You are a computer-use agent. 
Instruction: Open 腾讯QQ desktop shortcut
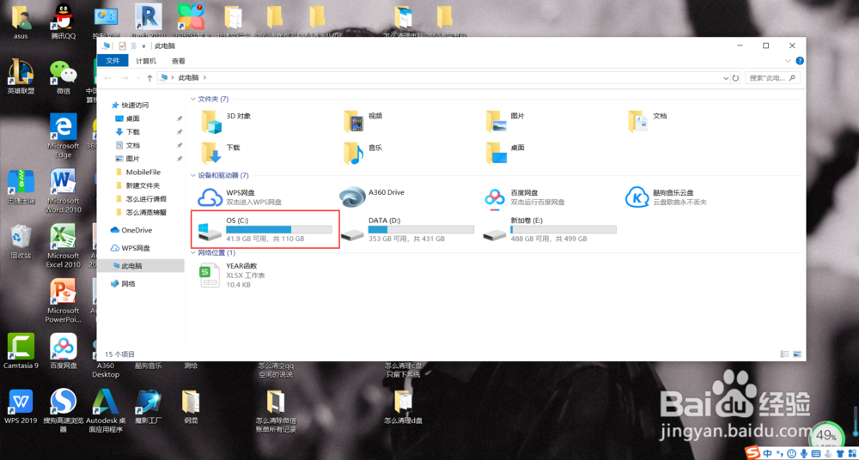coord(64,22)
